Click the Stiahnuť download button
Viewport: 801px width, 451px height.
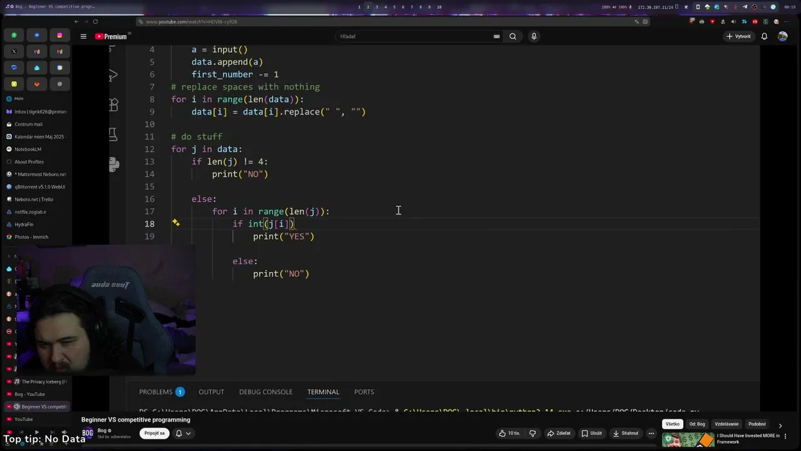pyautogui.click(x=626, y=433)
